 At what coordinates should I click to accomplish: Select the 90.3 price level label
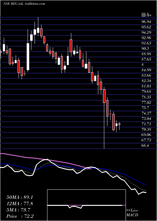(145, 49)
